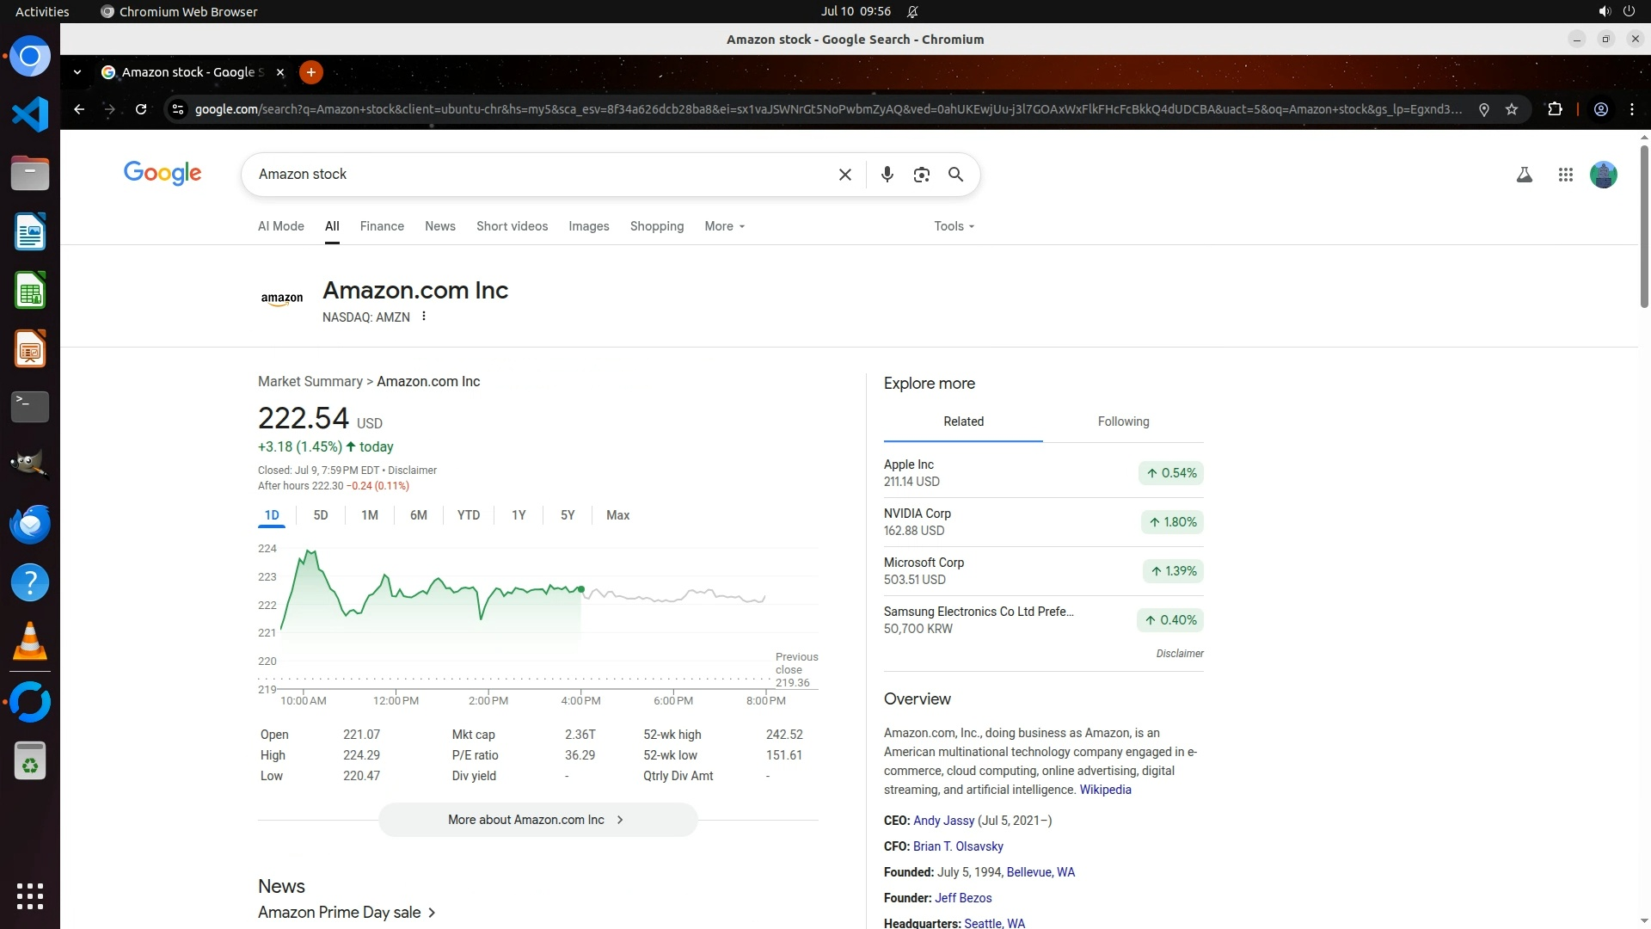Bookmark this page with star icon
The width and height of the screenshot is (1651, 929).
coord(1512,109)
